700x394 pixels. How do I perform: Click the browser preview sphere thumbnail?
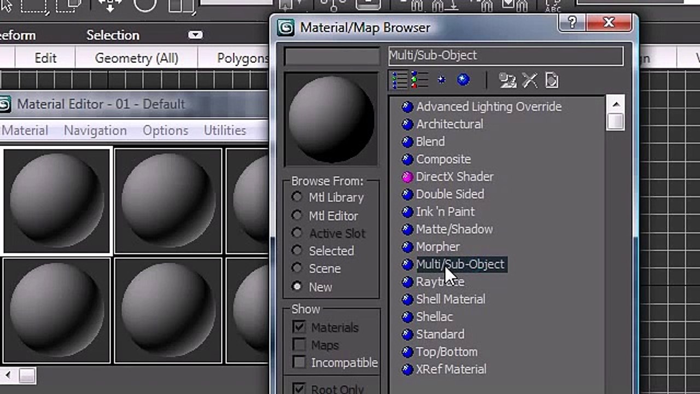[x=331, y=119]
